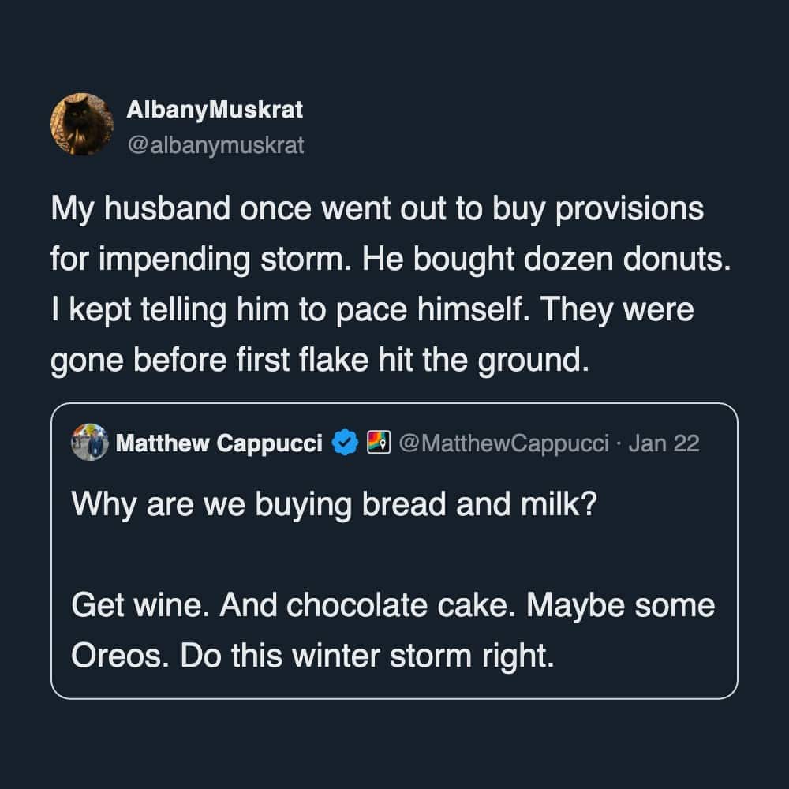Click the phrase "Do this winter storm right."

click(x=368, y=656)
